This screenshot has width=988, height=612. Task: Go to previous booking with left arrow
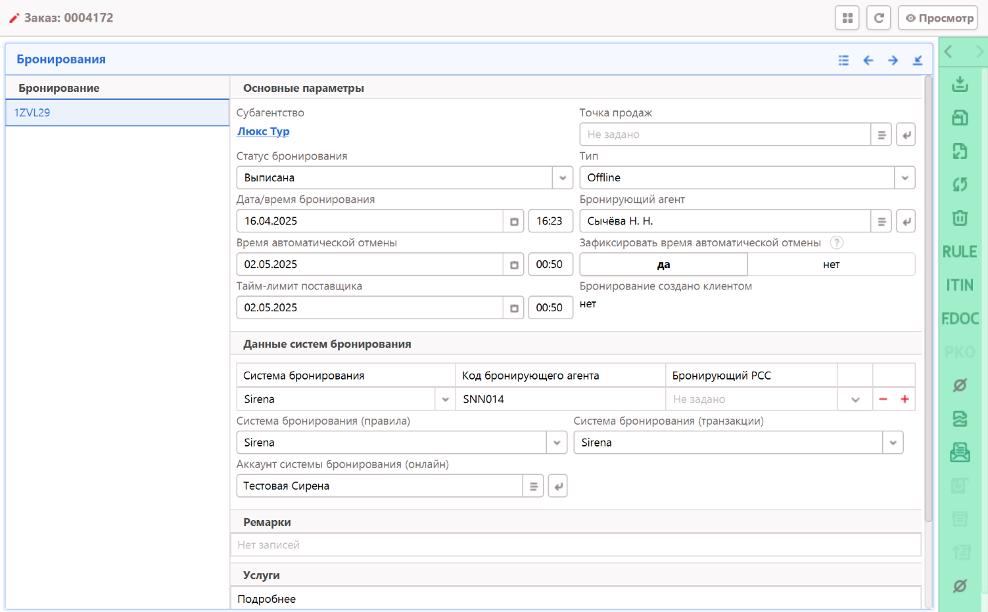point(868,60)
